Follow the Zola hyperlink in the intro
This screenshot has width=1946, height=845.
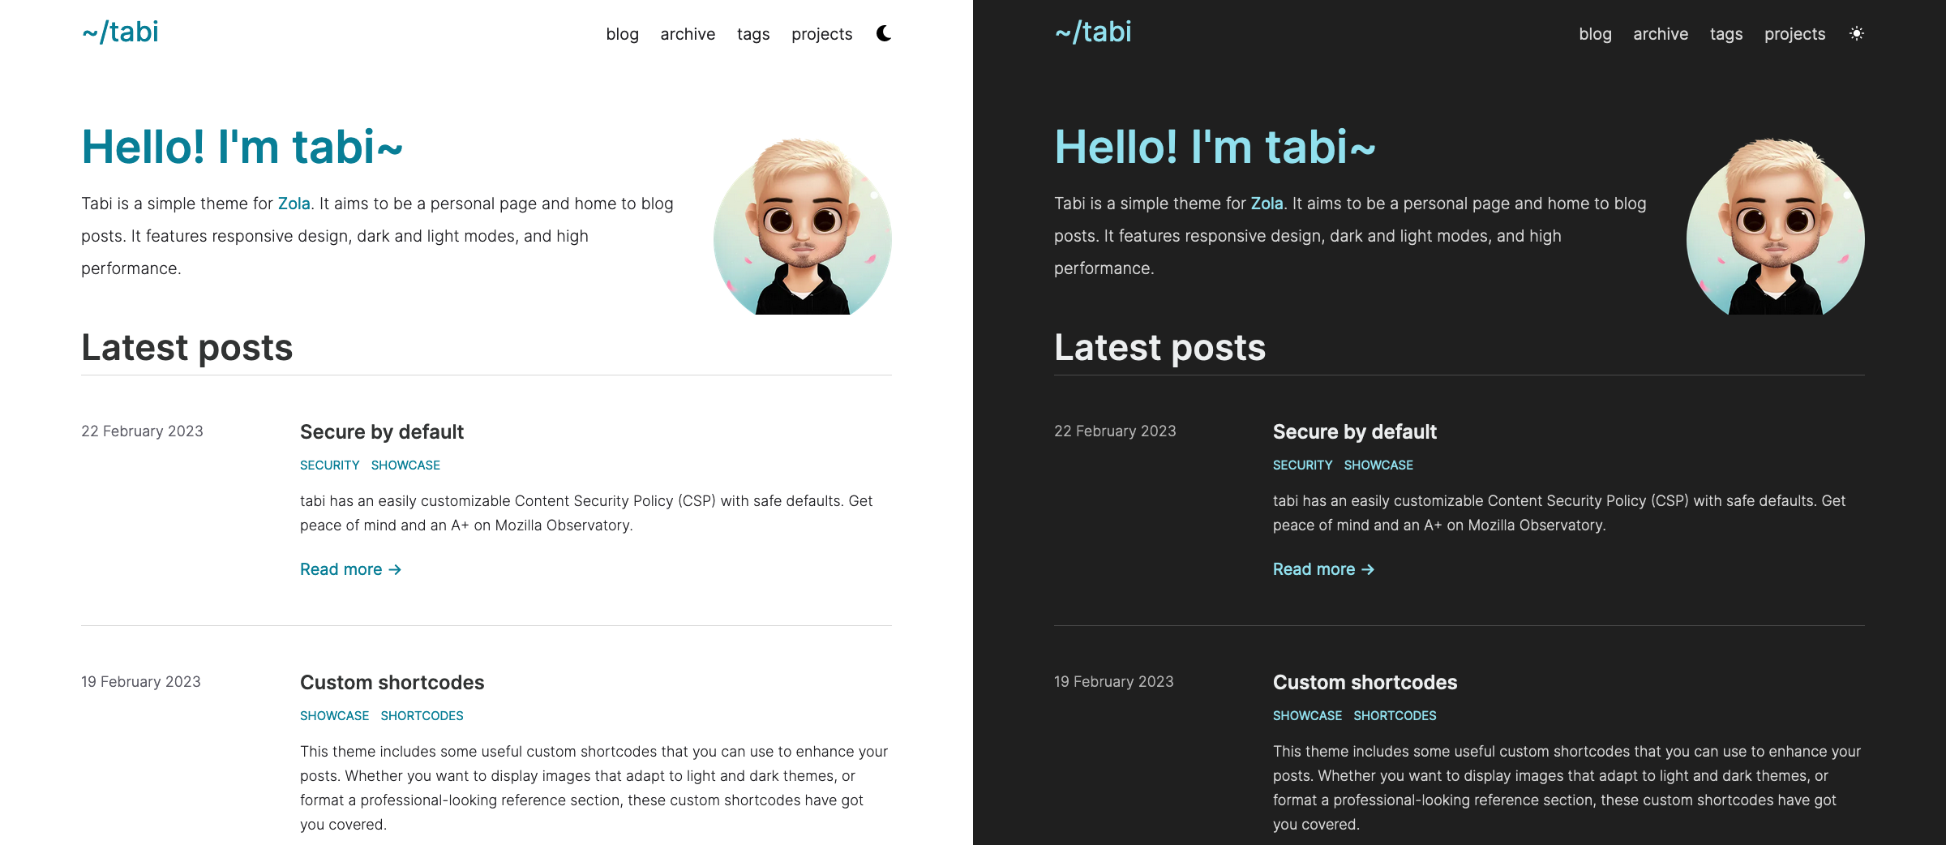(x=294, y=204)
